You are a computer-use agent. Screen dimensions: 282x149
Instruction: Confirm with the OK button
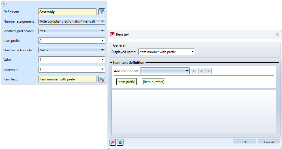(x=244, y=142)
